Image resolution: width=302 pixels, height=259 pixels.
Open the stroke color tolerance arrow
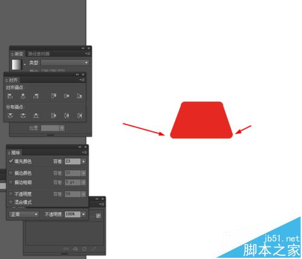click(x=83, y=173)
